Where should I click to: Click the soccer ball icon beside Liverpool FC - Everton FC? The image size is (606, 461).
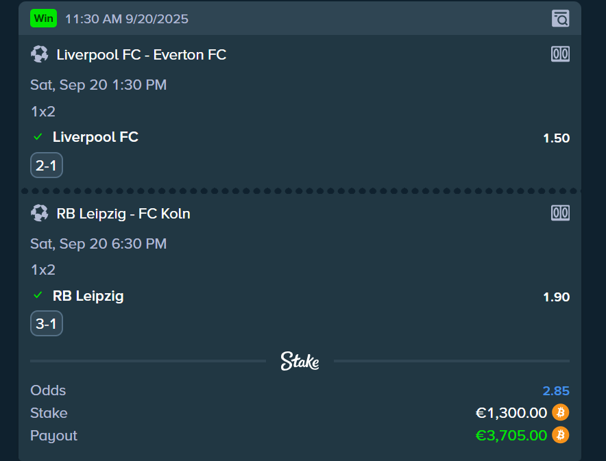point(39,54)
